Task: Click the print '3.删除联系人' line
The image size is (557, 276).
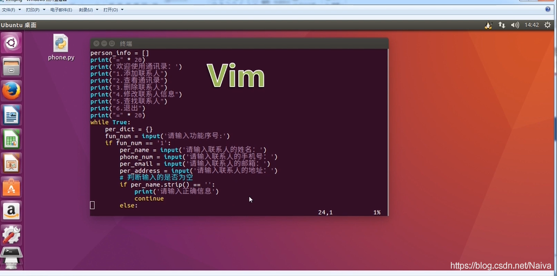Action: 129,88
